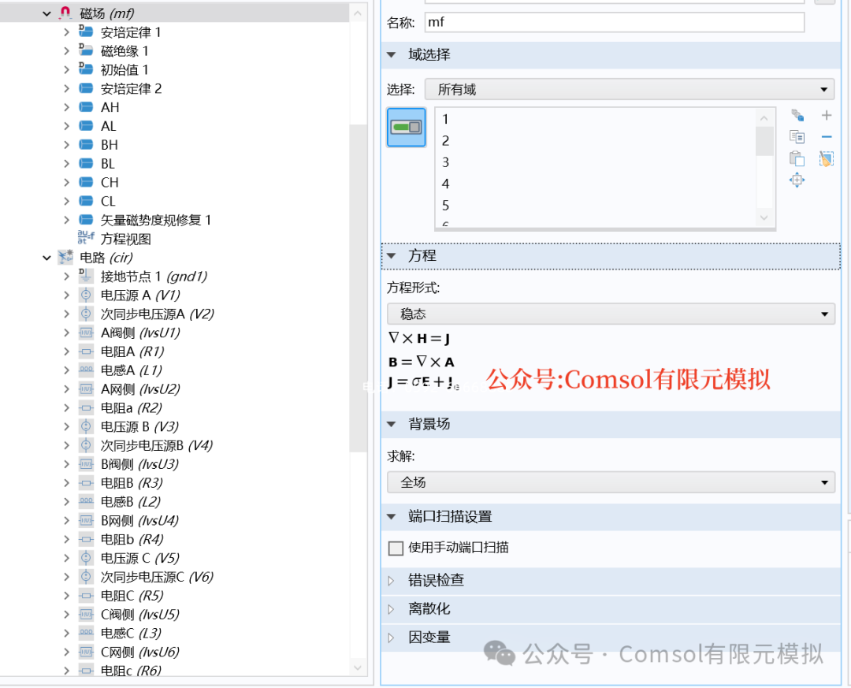The image size is (851, 688).
Task: Click the ground icon beside 接地节点 1 (gnd1)
Action: pyautogui.click(x=84, y=276)
